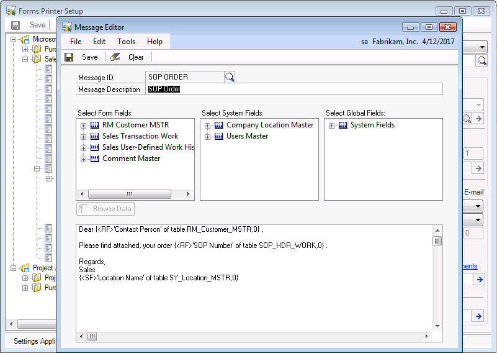Open the Help menu

[154, 42]
